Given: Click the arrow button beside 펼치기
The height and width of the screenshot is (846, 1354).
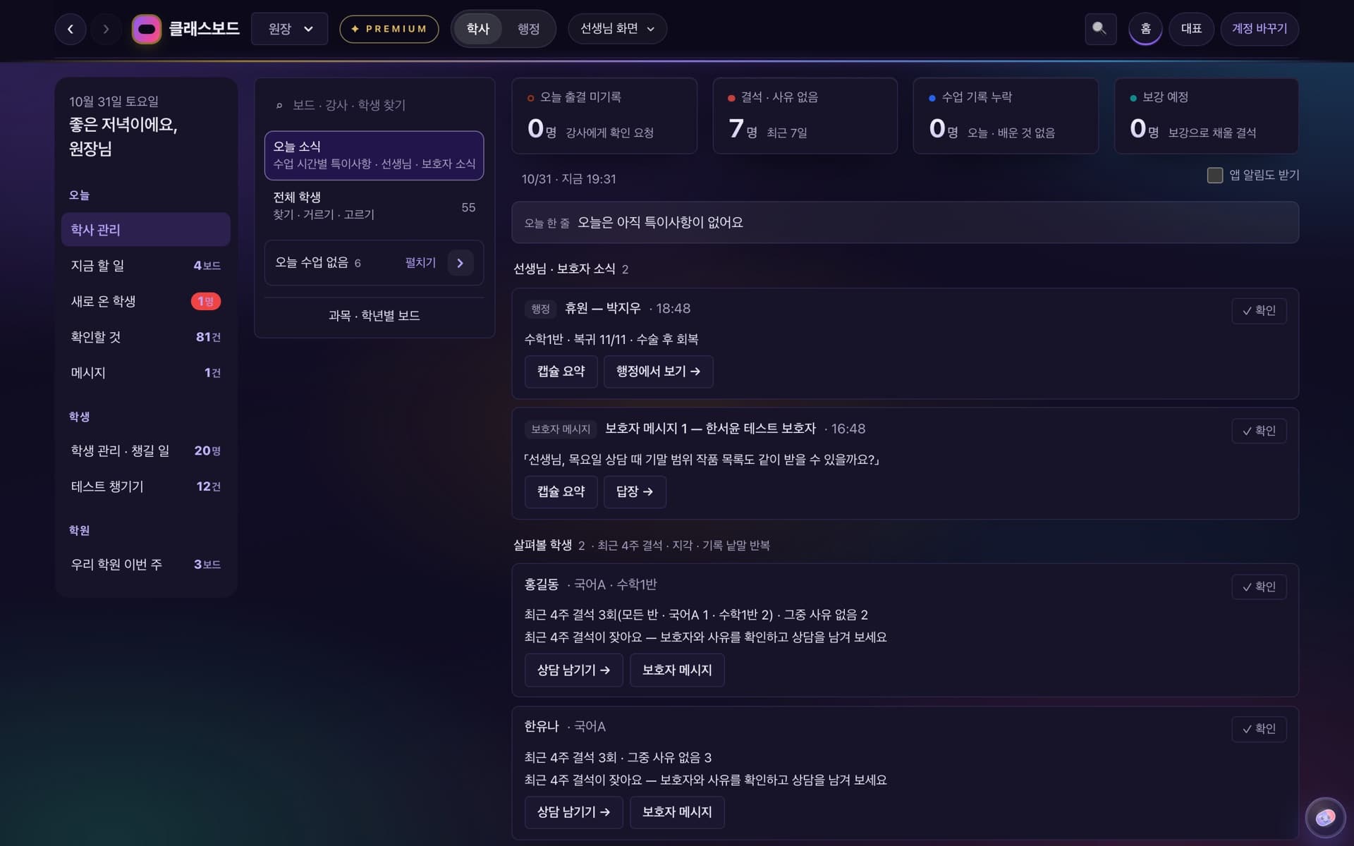Looking at the screenshot, I should (x=461, y=263).
